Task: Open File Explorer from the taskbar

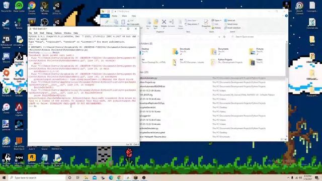Action: click(x=86, y=177)
